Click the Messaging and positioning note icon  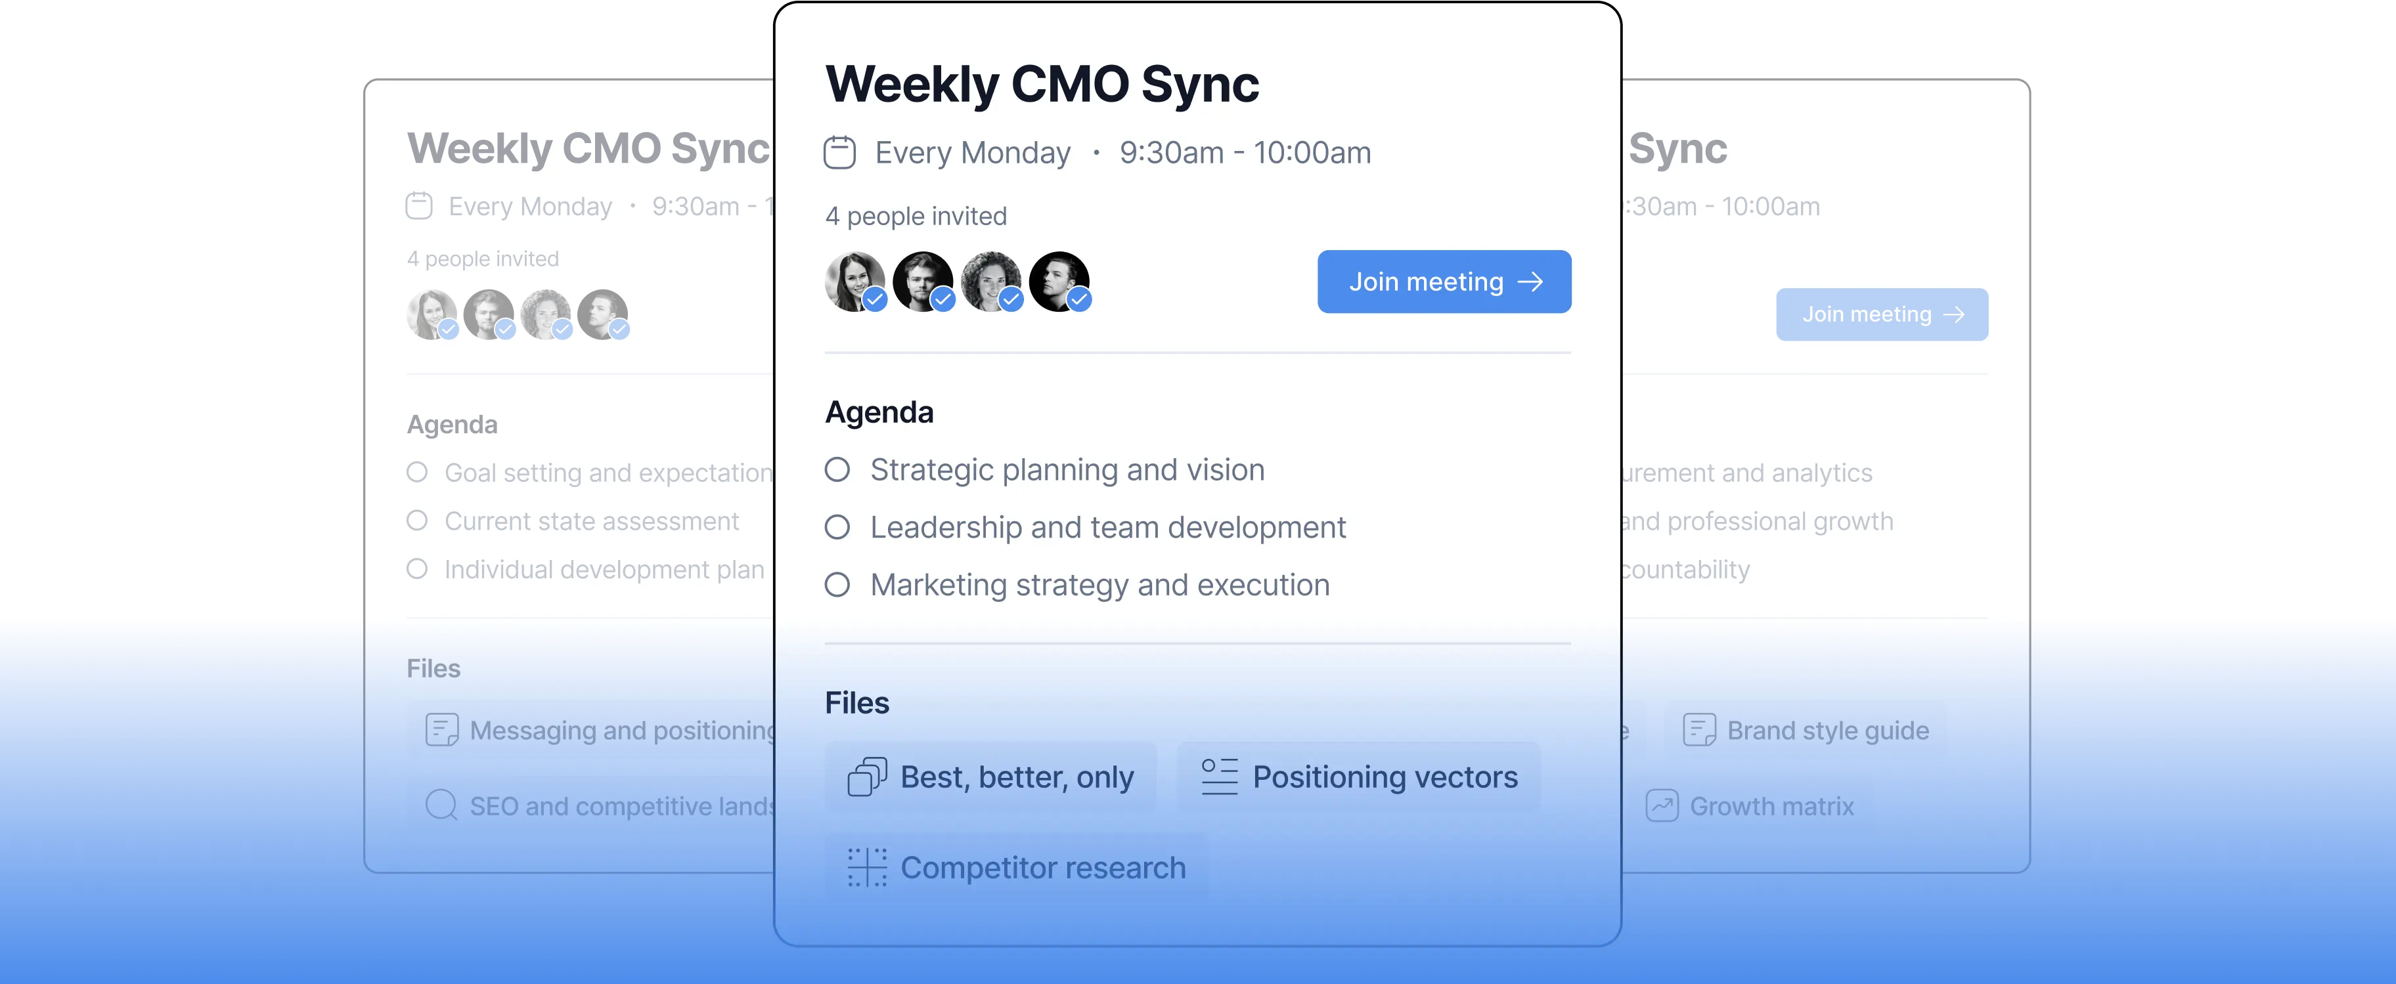pyautogui.click(x=442, y=731)
